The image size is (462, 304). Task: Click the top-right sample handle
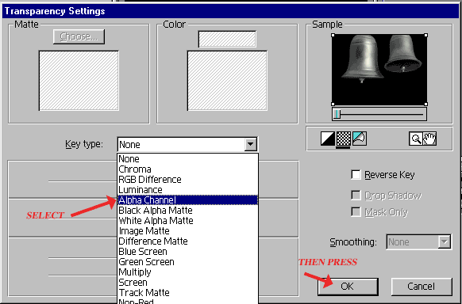coord(425,36)
